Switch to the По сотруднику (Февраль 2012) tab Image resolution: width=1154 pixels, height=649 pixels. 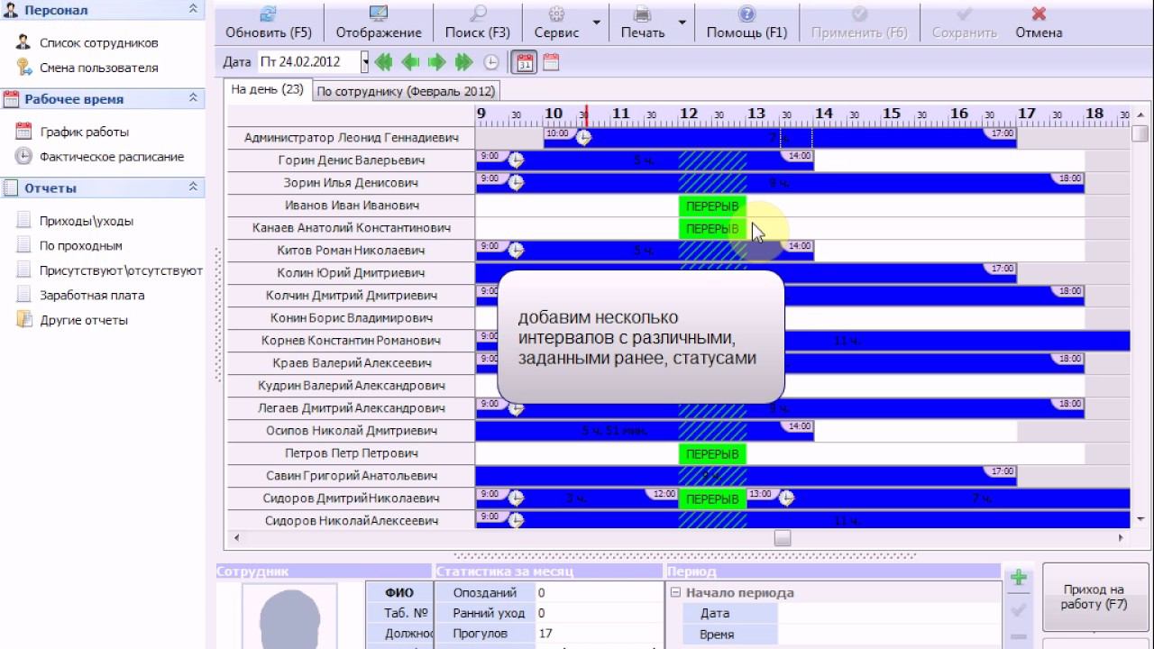[406, 91]
